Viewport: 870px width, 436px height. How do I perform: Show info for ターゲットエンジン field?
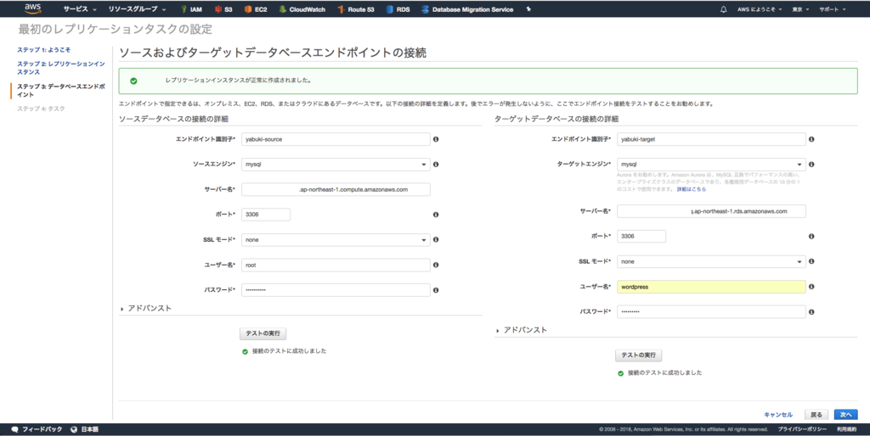[x=811, y=165]
